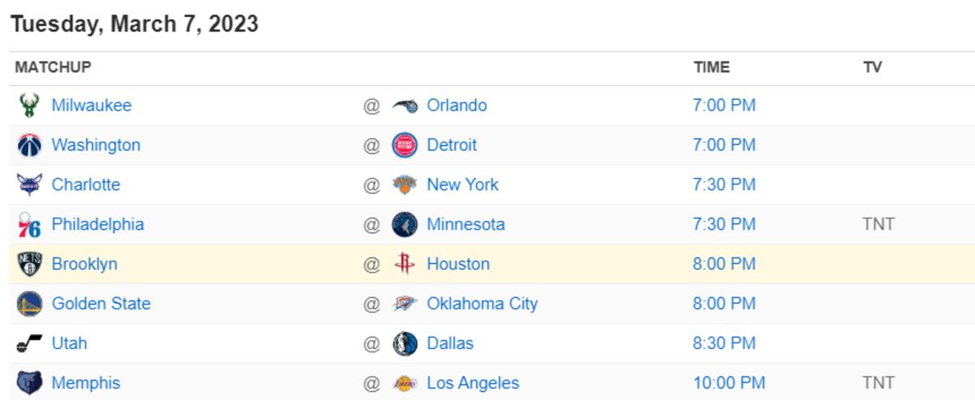This screenshot has height=400, width=975.
Task: Click the Memphis Grizzlies logo icon
Action: click(28, 383)
